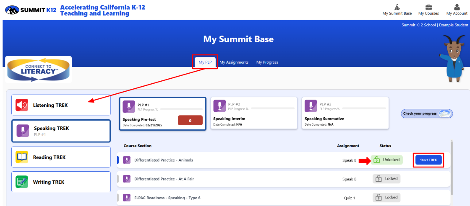Click the PLP #3 progress bar
The width and height of the screenshot is (470, 206).
[364, 108]
